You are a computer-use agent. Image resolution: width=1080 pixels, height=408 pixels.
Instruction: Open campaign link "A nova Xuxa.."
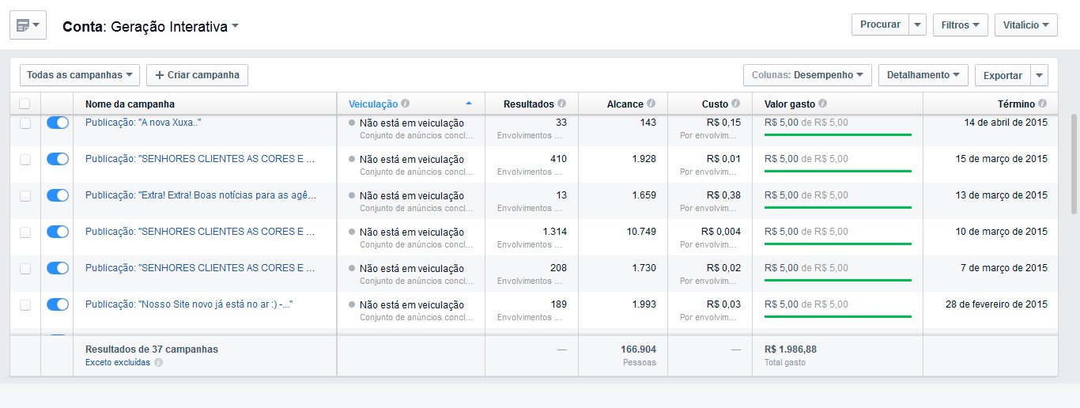point(143,123)
